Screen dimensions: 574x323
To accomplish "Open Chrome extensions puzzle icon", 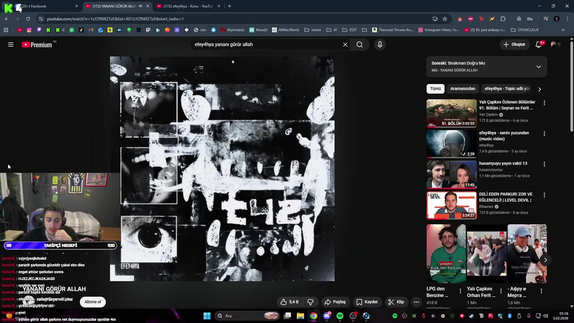I will (x=503, y=19).
